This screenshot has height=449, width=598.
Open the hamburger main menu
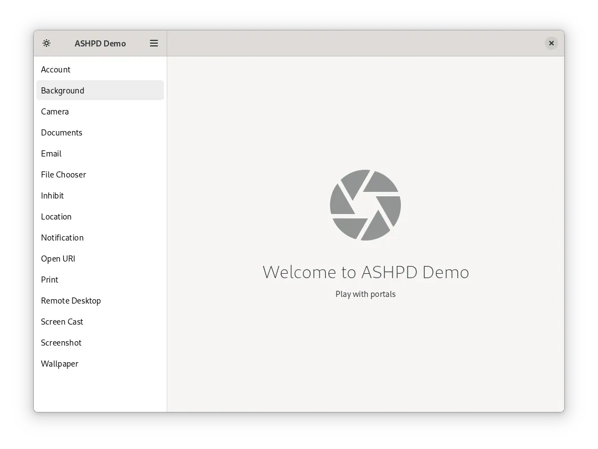[x=154, y=43]
